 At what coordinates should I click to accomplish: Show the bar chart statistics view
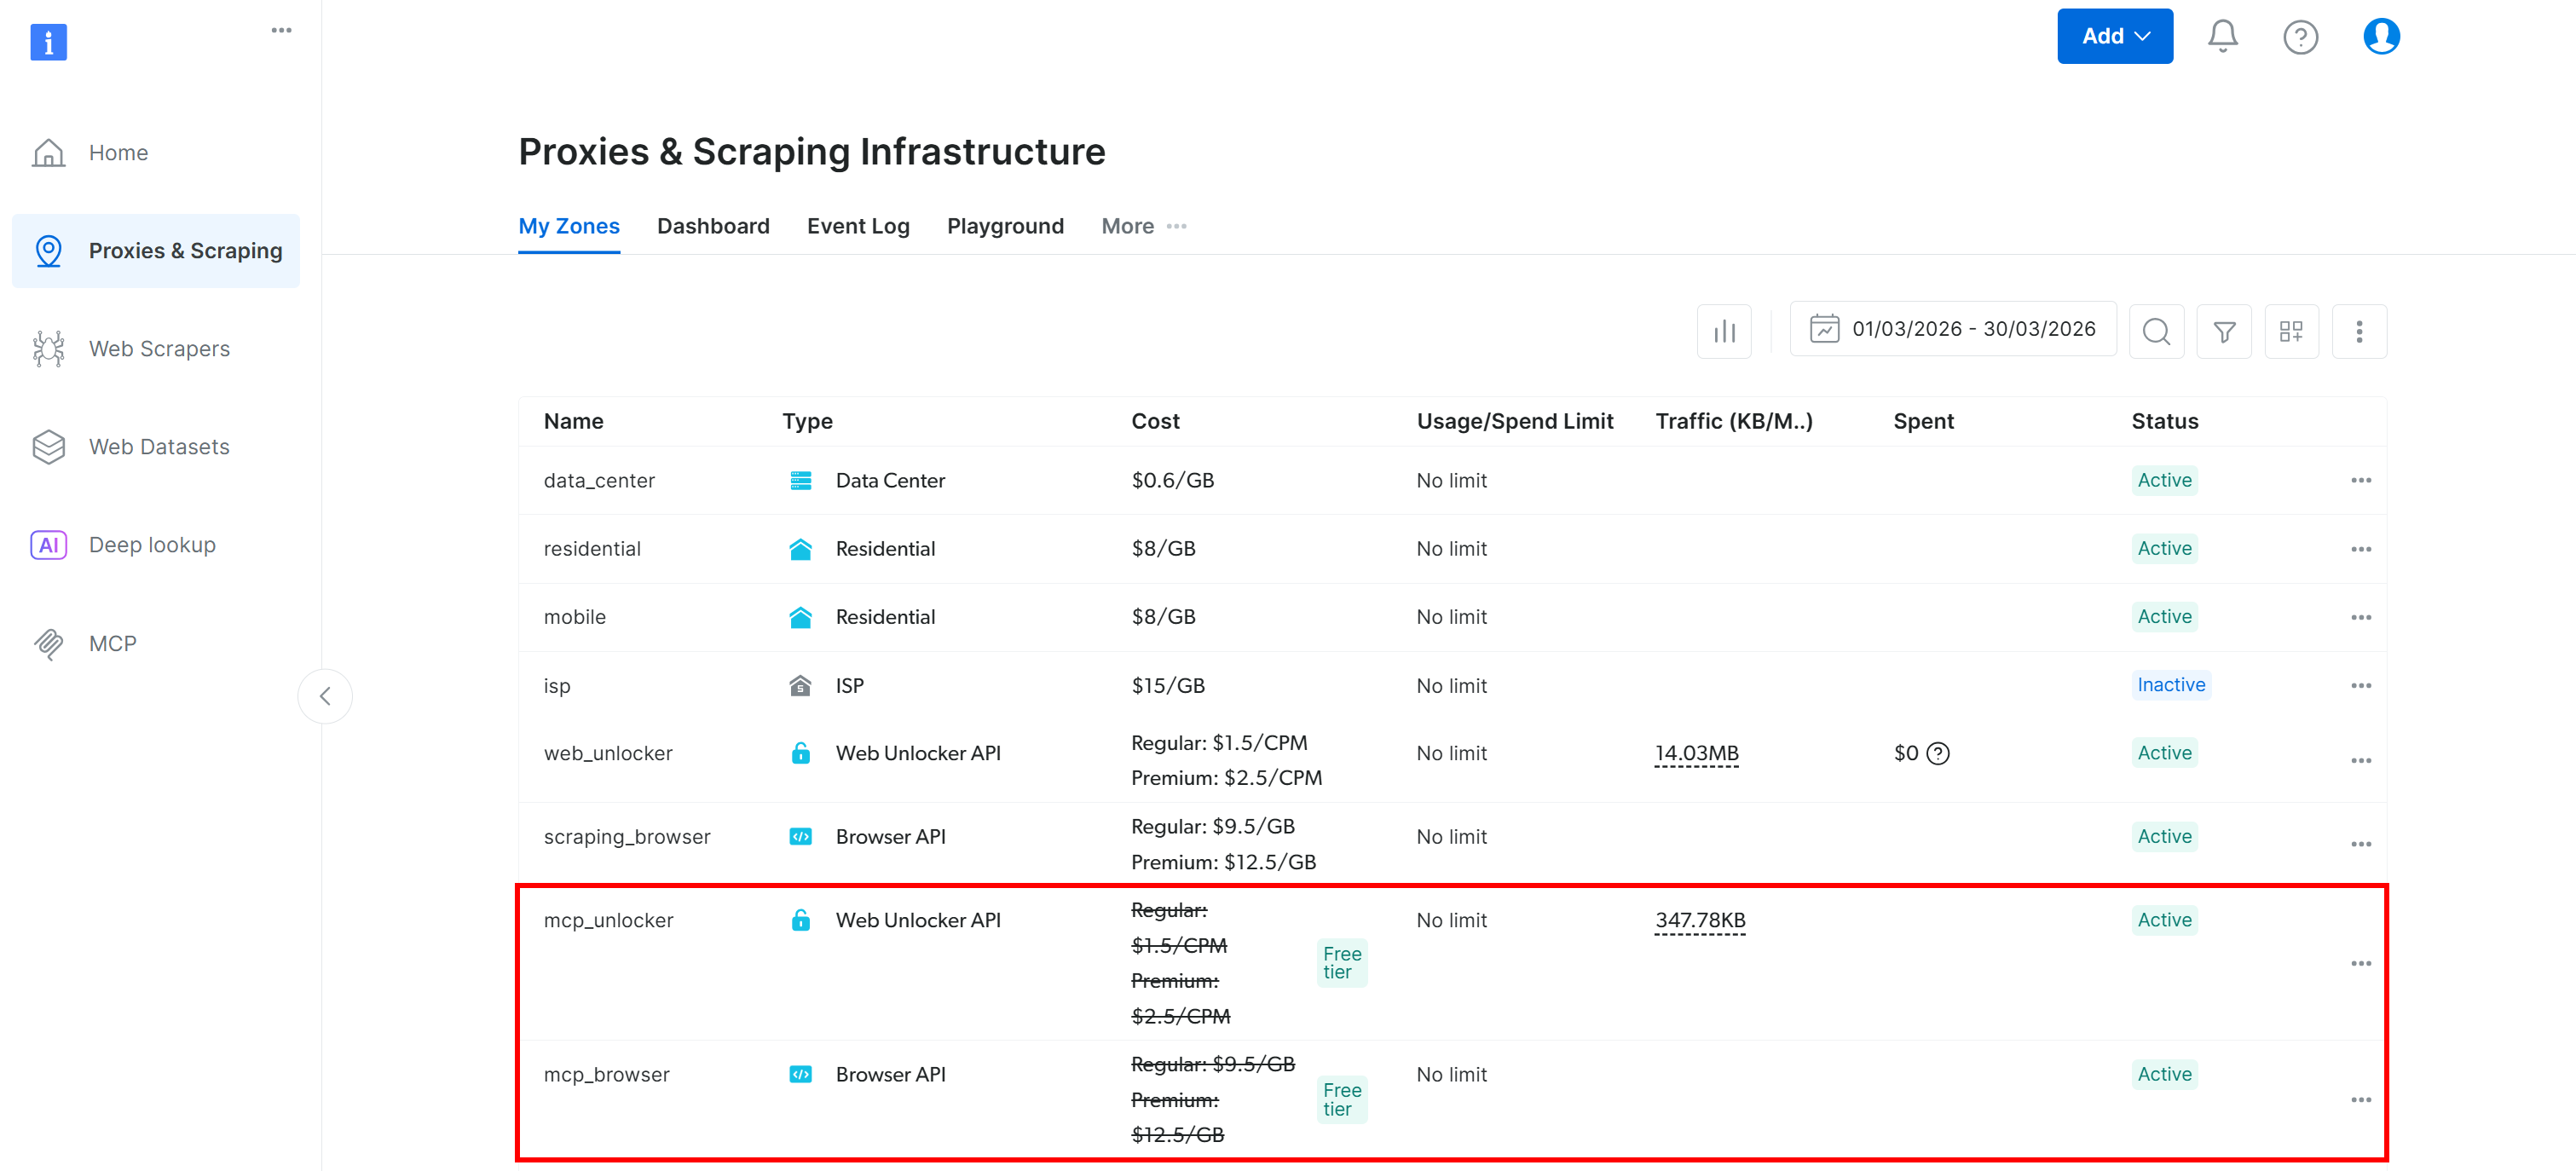(x=1724, y=331)
